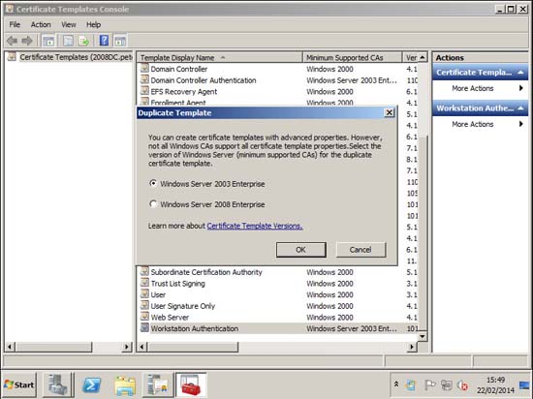Click tree pane horizontal scroll left arrow
533x399 pixels.
pos(10,347)
